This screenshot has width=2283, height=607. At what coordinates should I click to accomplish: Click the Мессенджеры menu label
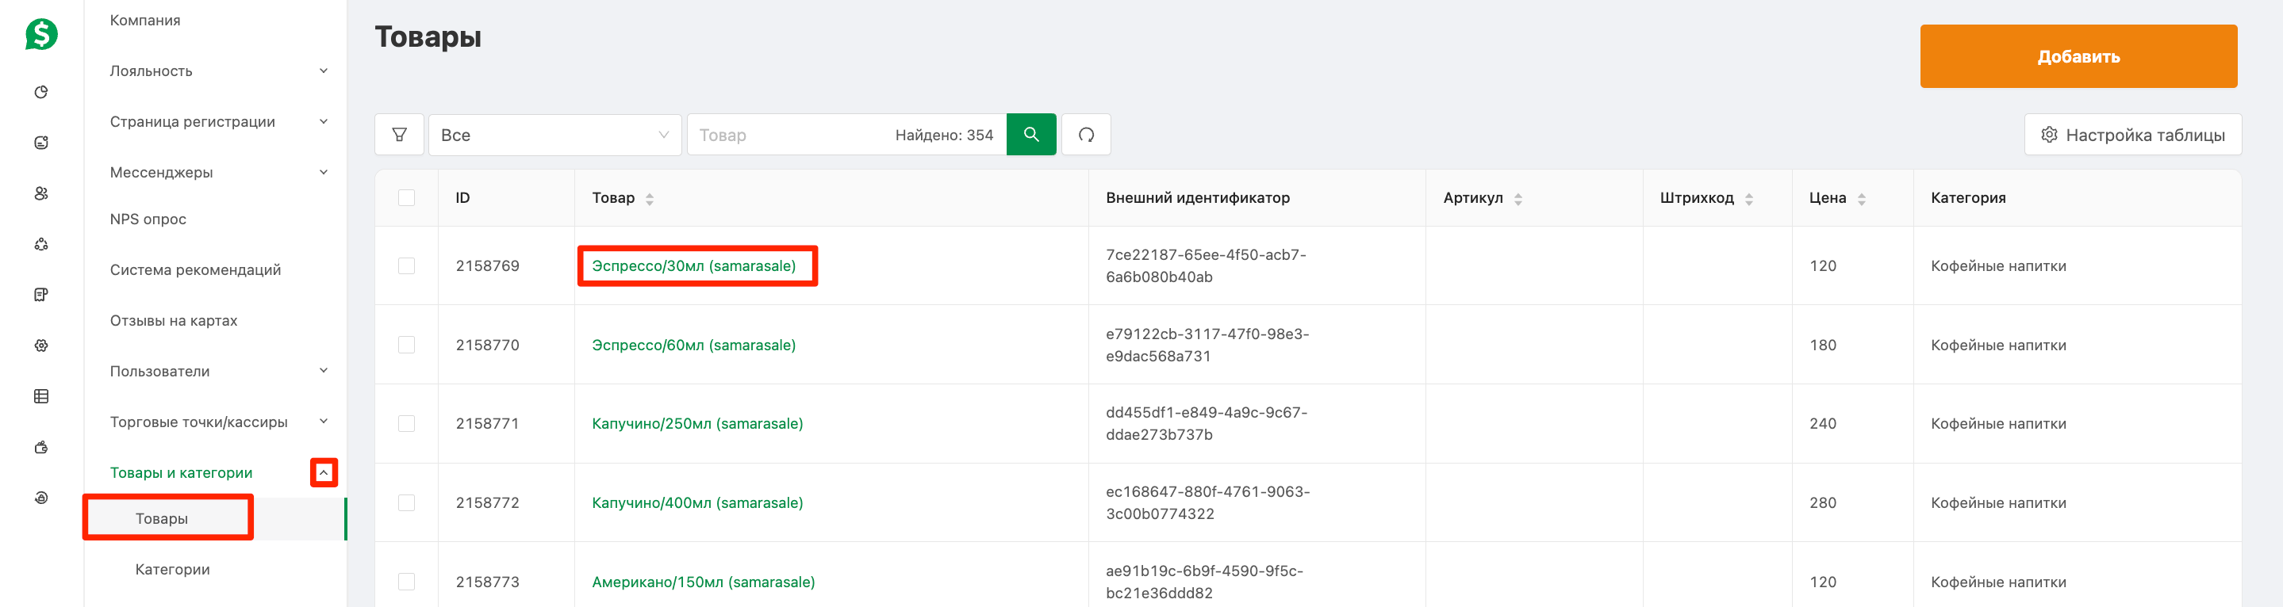pyautogui.click(x=161, y=172)
